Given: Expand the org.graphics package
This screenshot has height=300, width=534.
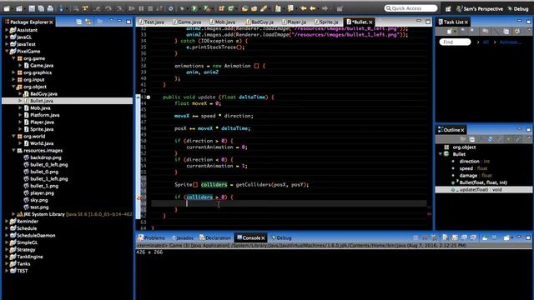Looking at the screenshot, I should 13,72.
